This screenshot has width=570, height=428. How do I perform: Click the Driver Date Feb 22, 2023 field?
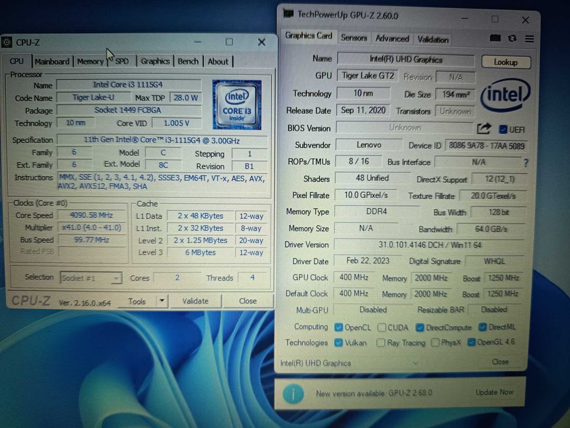368,261
